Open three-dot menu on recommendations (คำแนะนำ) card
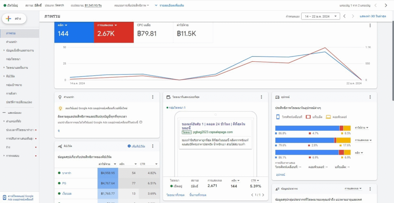 point(153,97)
